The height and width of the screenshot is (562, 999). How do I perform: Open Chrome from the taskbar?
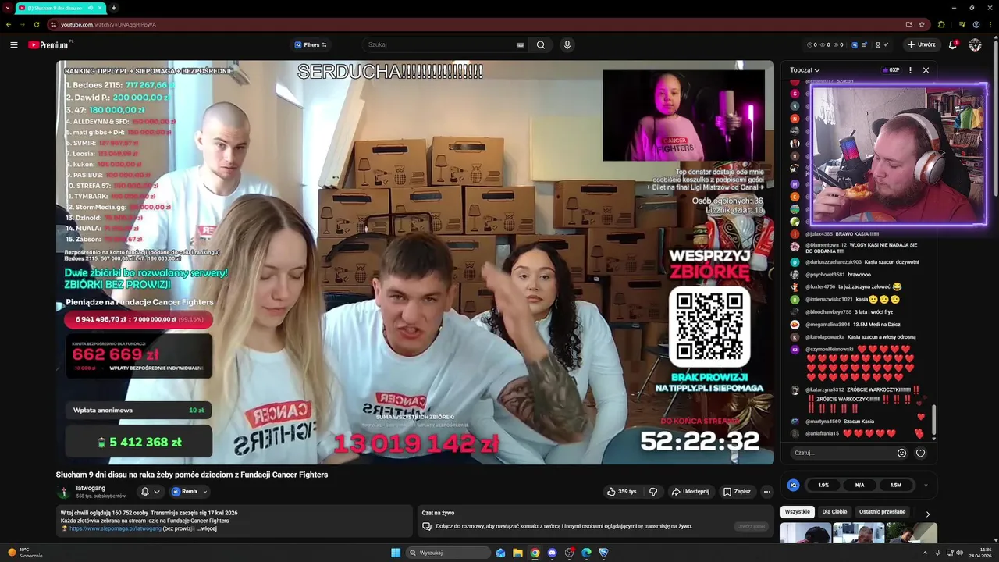(535, 553)
